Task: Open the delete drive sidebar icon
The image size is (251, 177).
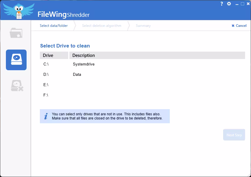Action: click(x=17, y=86)
